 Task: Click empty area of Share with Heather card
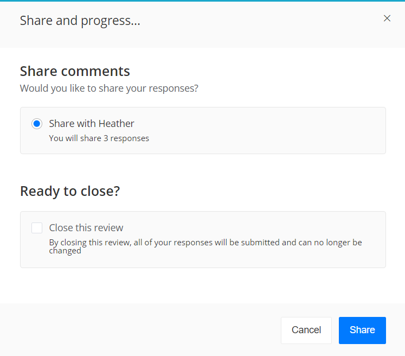258,131
